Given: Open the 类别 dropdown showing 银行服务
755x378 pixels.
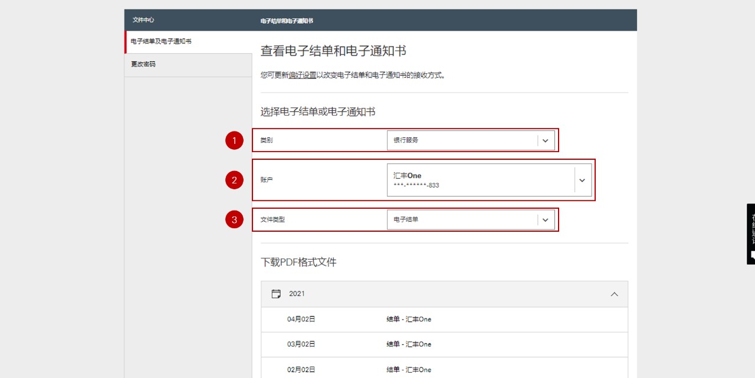Looking at the screenshot, I should (471, 140).
